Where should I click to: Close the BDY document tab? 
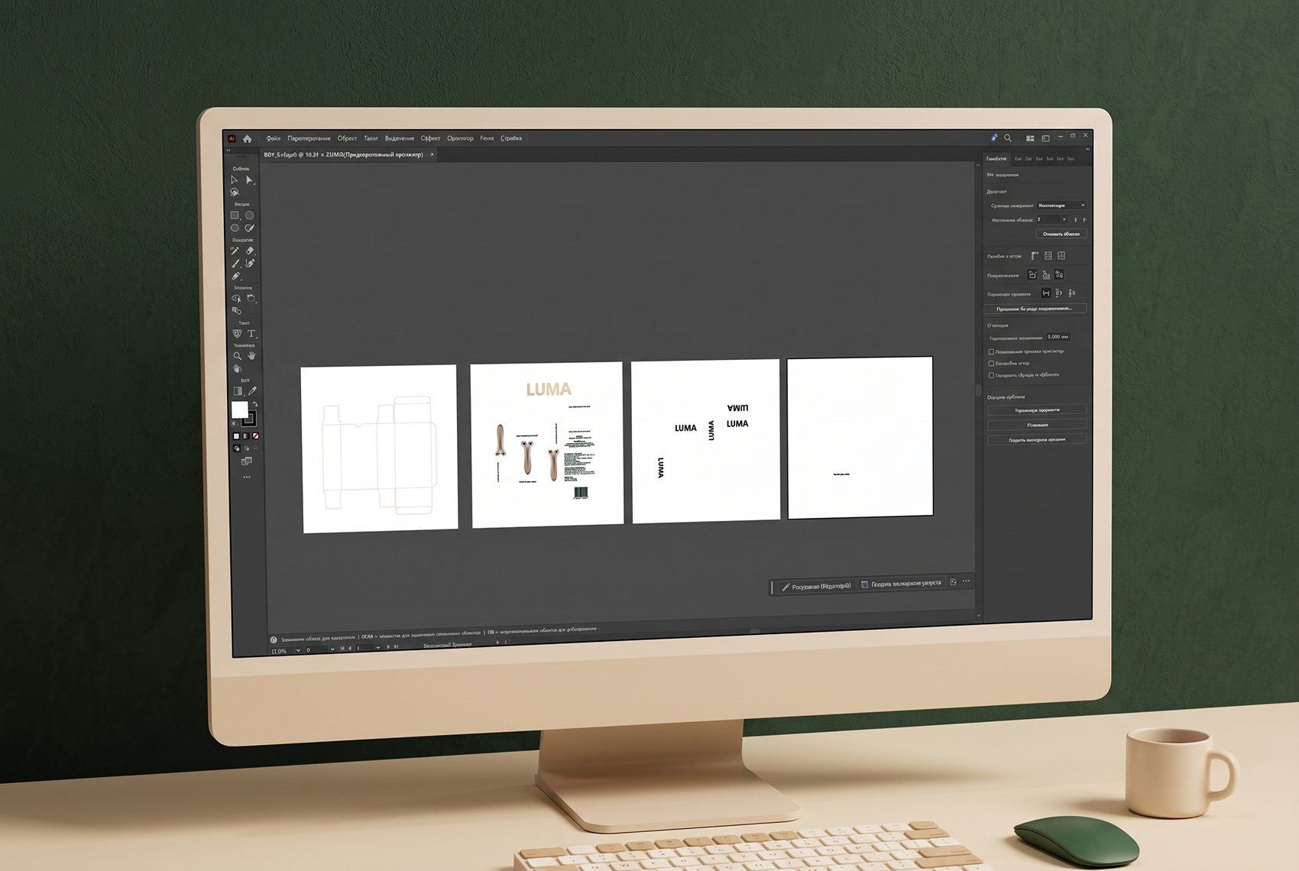432,154
